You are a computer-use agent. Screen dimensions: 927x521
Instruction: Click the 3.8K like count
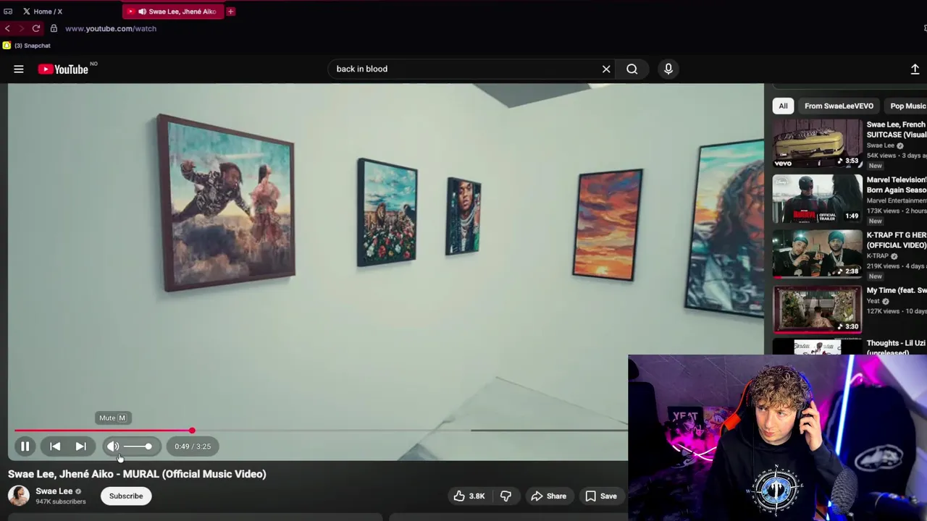coord(477,496)
